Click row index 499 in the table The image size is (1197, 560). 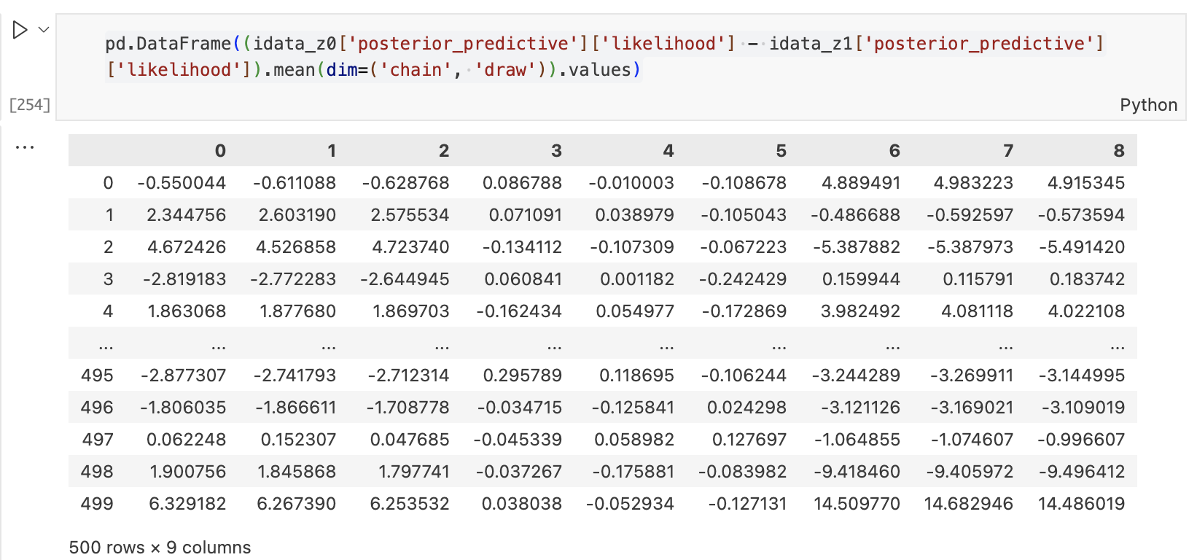pyautogui.click(x=97, y=504)
